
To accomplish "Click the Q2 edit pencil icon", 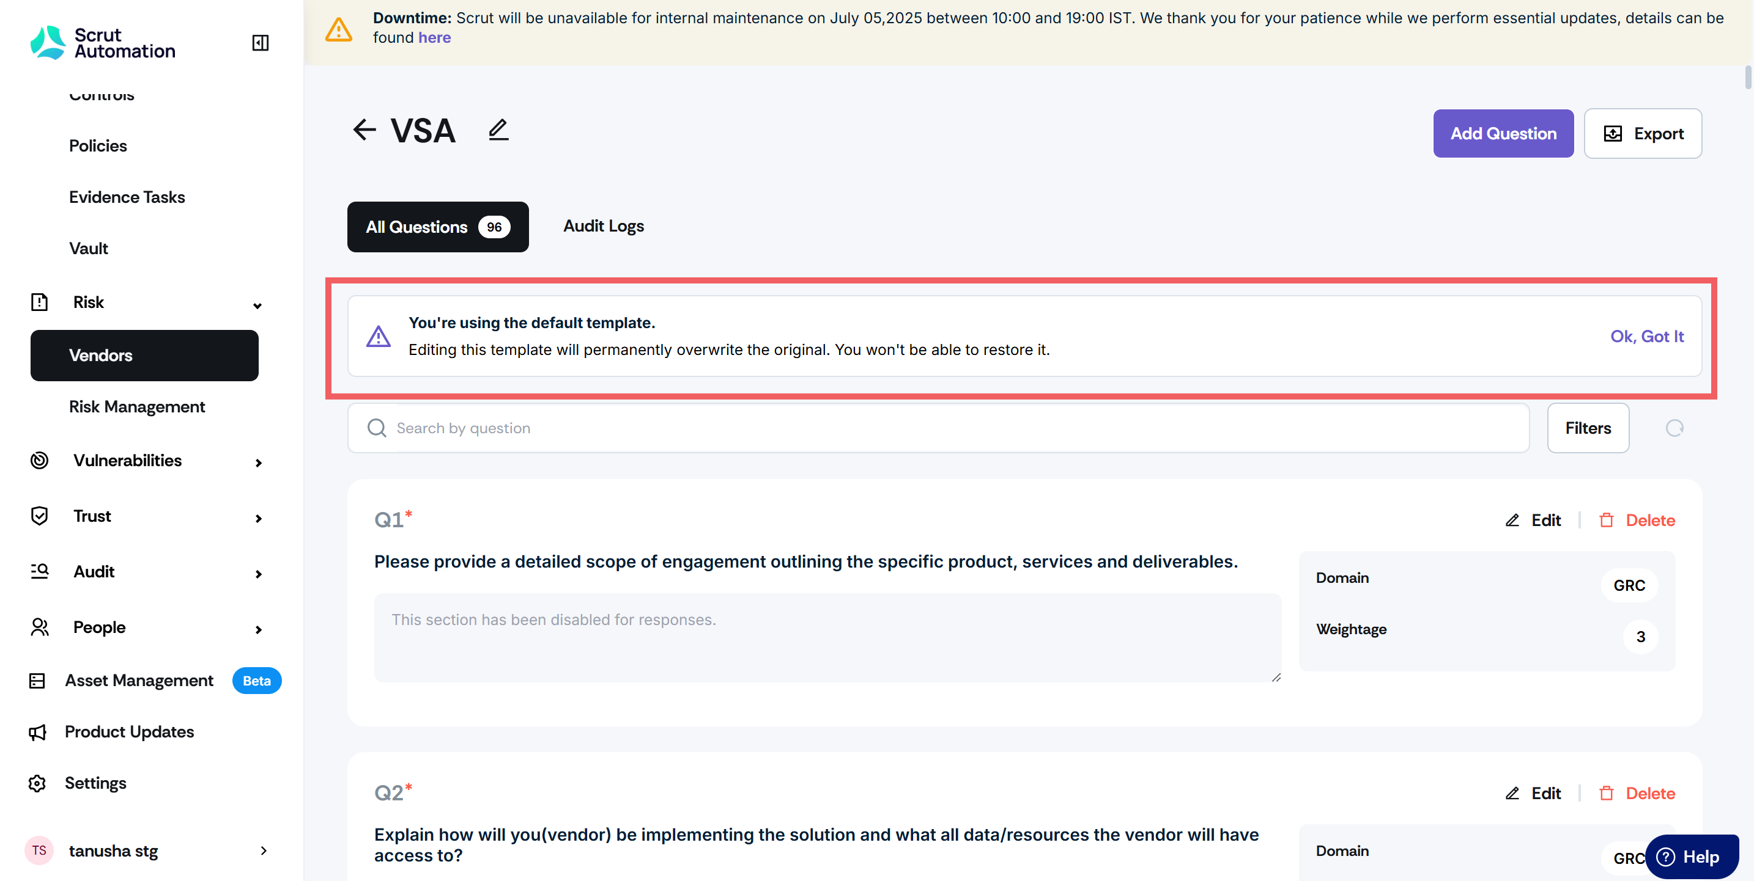I will coord(1512,793).
